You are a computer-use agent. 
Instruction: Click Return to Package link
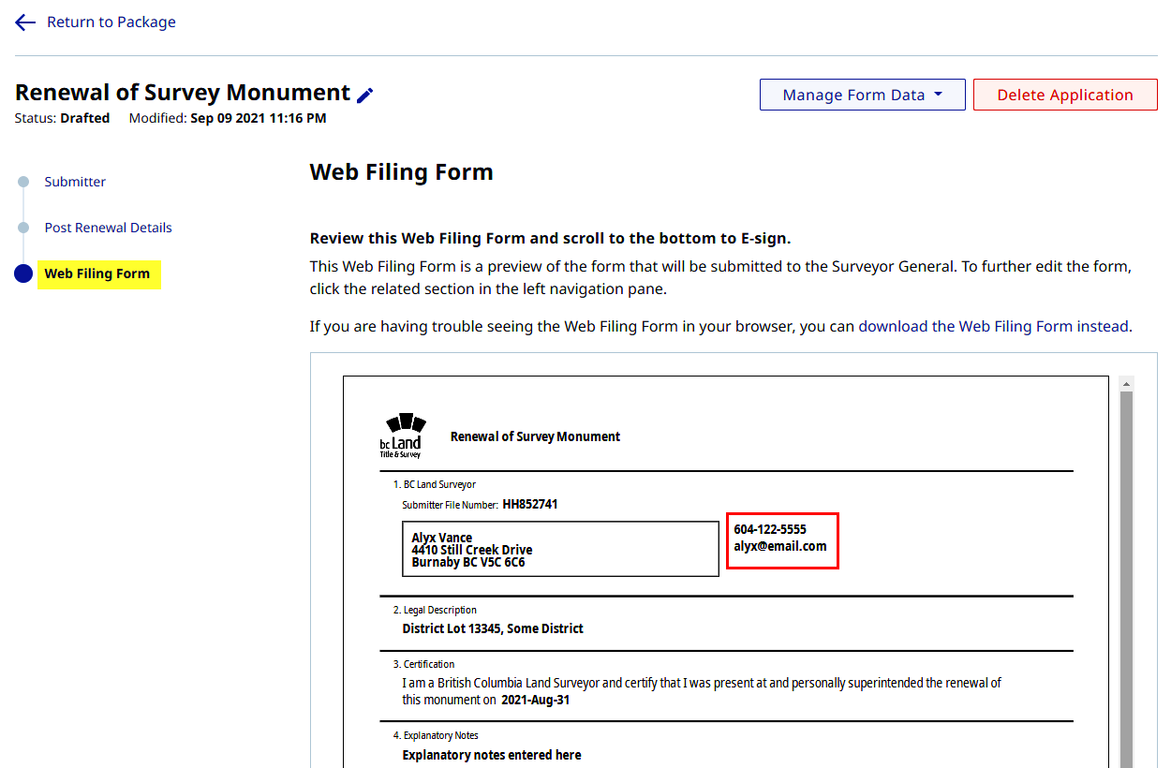click(111, 22)
